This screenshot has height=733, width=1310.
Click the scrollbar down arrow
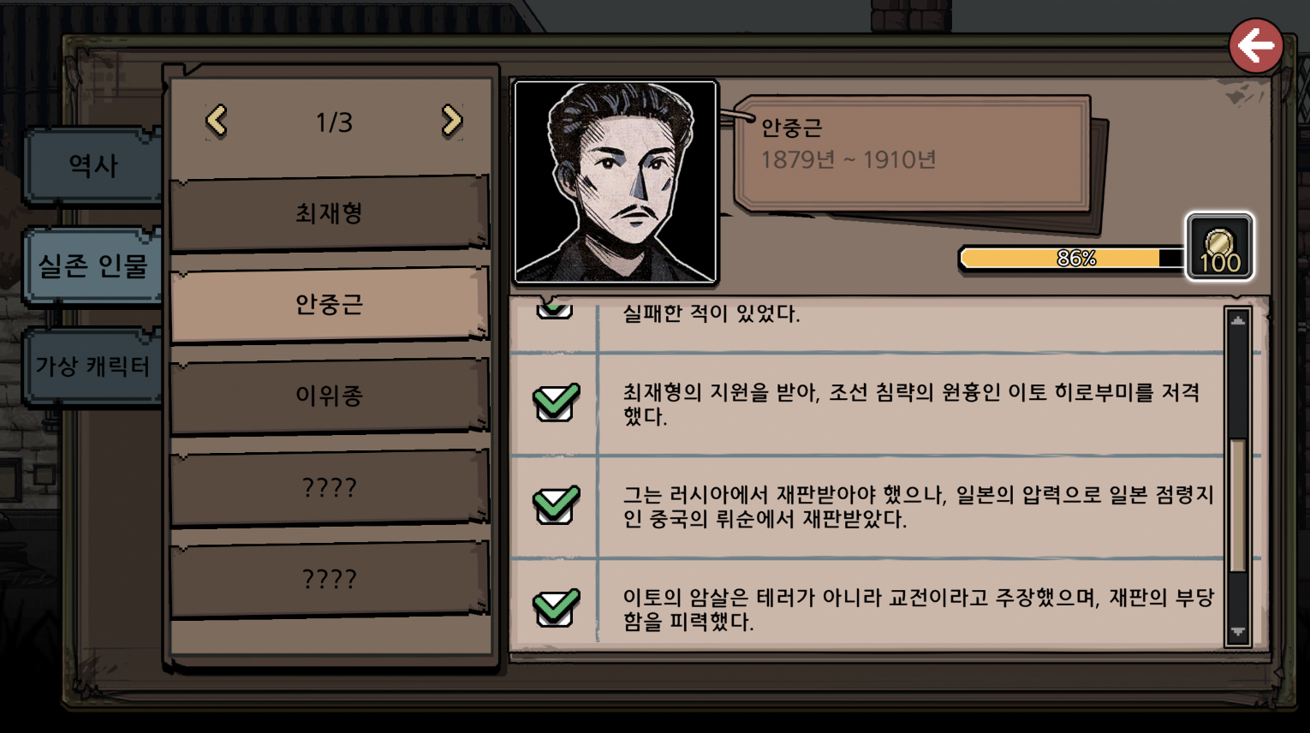point(1238,632)
